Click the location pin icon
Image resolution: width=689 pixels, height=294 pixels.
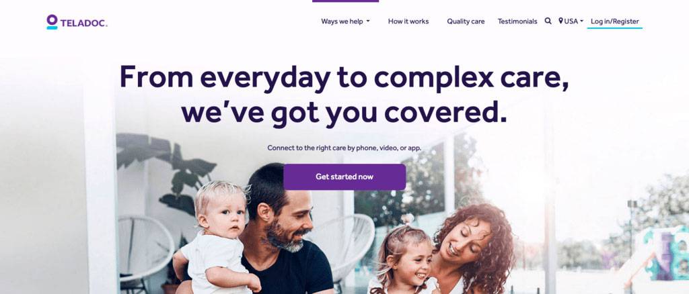pos(560,21)
